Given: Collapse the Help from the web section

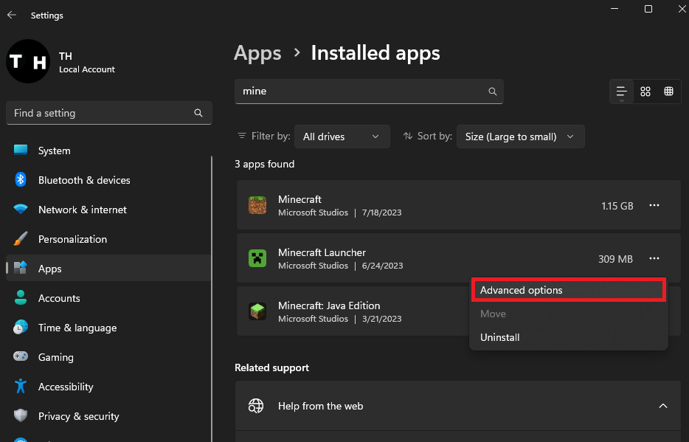Looking at the screenshot, I should tap(663, 406).
